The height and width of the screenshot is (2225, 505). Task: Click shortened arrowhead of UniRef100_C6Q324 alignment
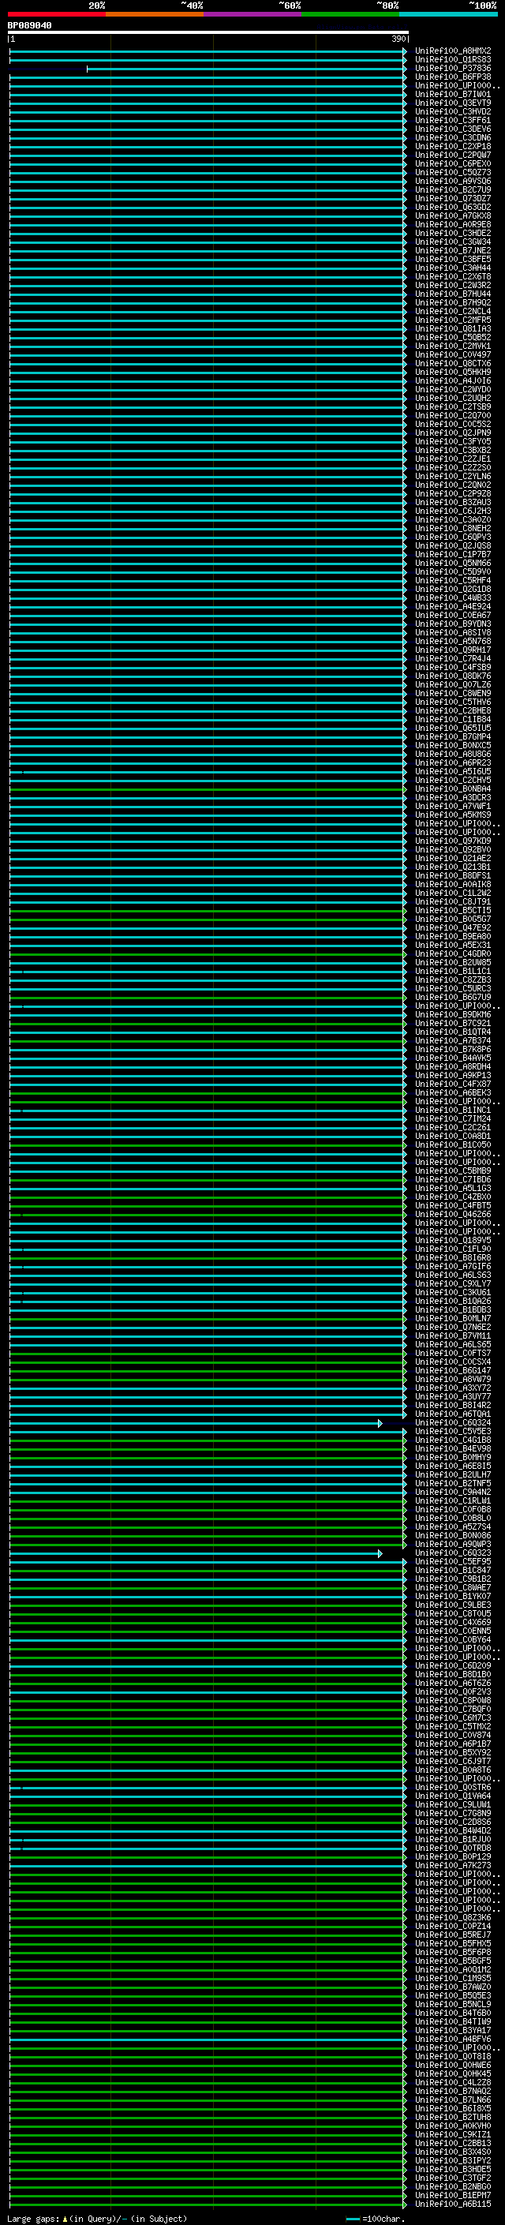tap(379, 1422)
